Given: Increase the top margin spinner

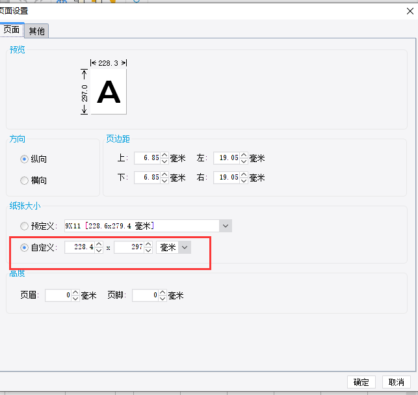Looking at the screenshot, I should click(x=164, y=155).
